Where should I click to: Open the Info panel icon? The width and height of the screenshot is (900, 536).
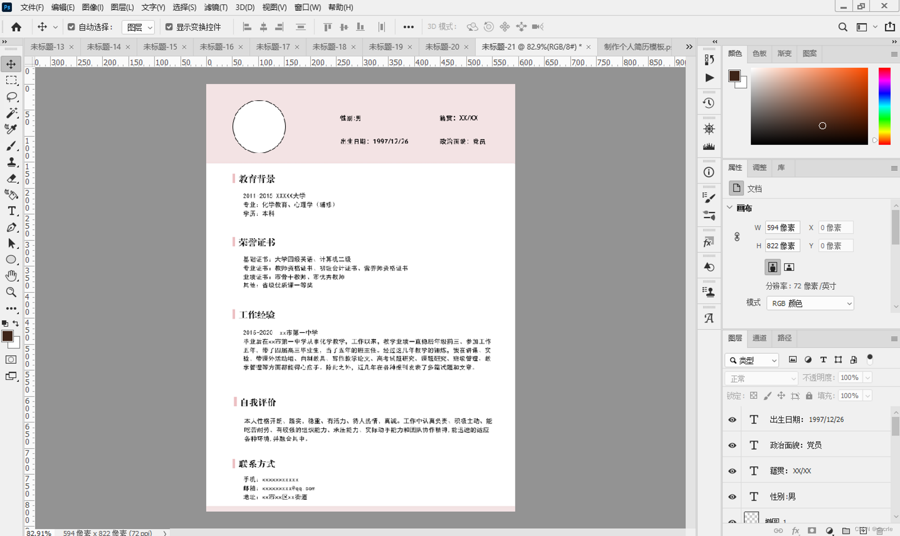[709, 172]
